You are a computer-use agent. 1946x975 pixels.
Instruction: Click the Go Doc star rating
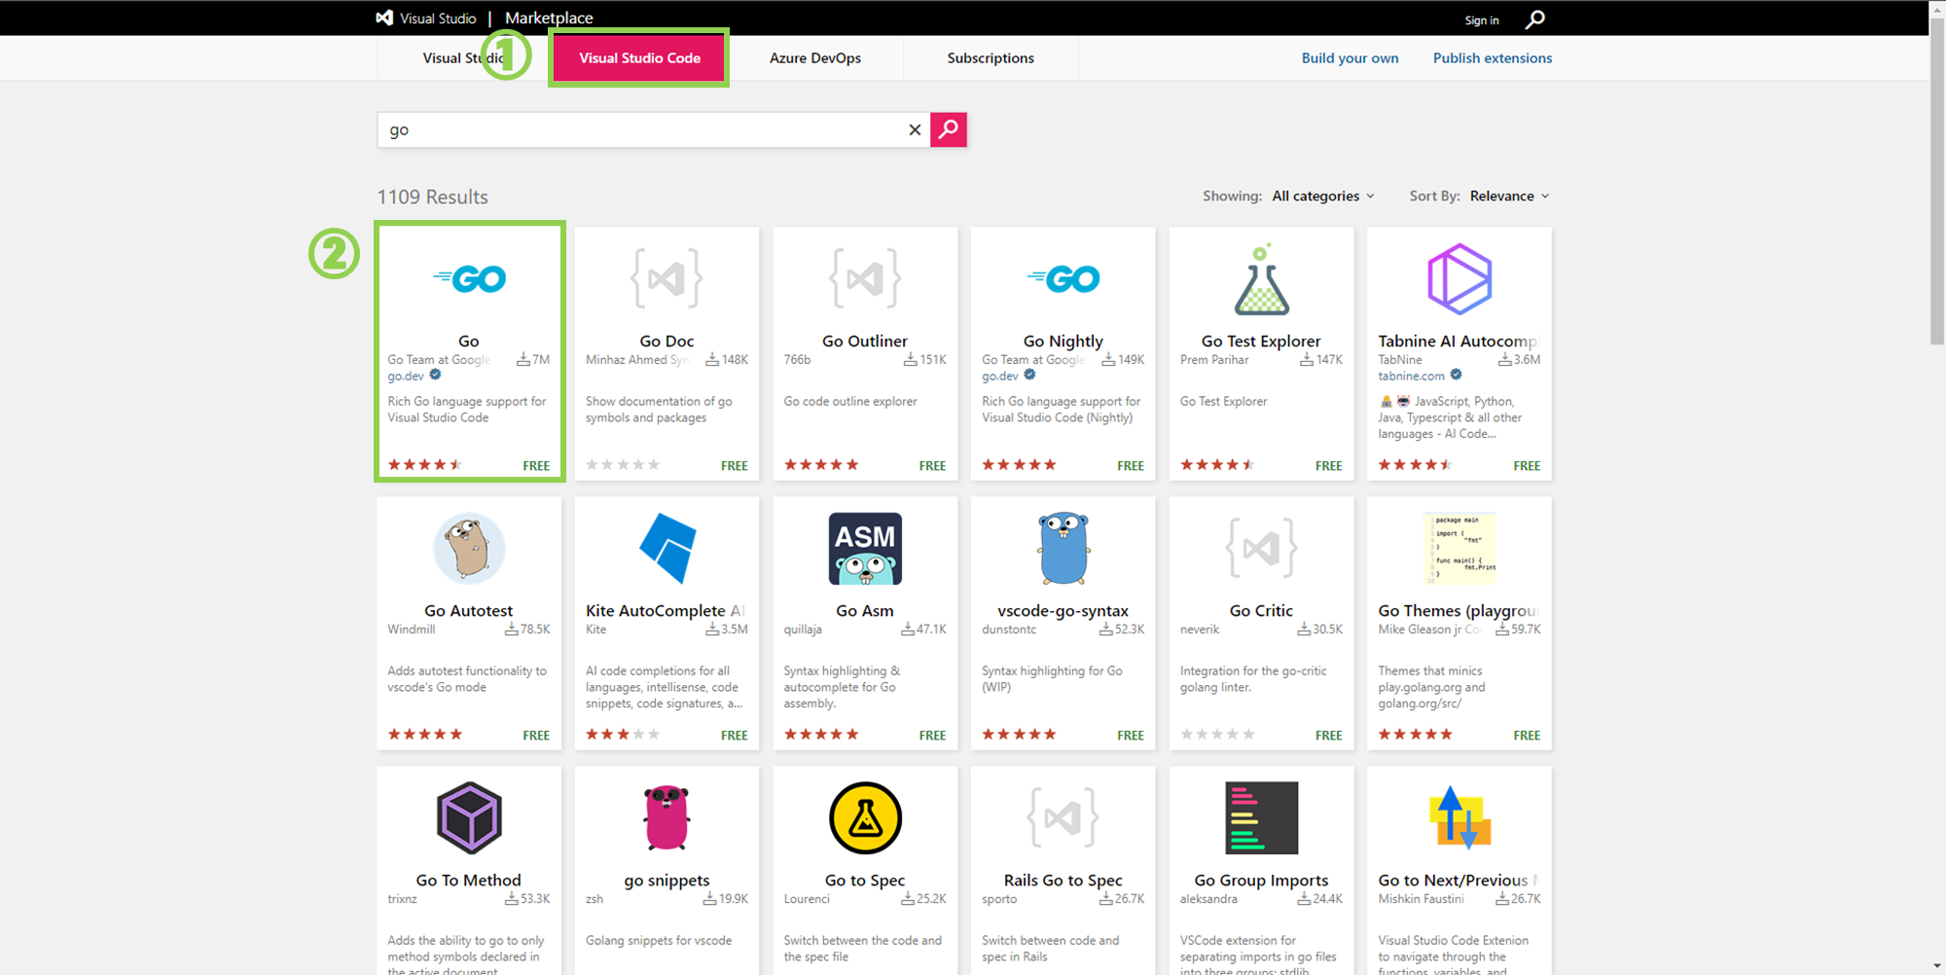(x=623, y=465)
